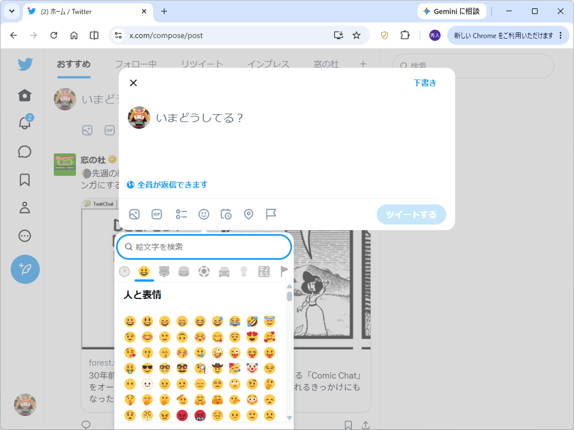Expand the tab search dropdown arrow
The image size is (574, 430).
click(x=12, y=11)
